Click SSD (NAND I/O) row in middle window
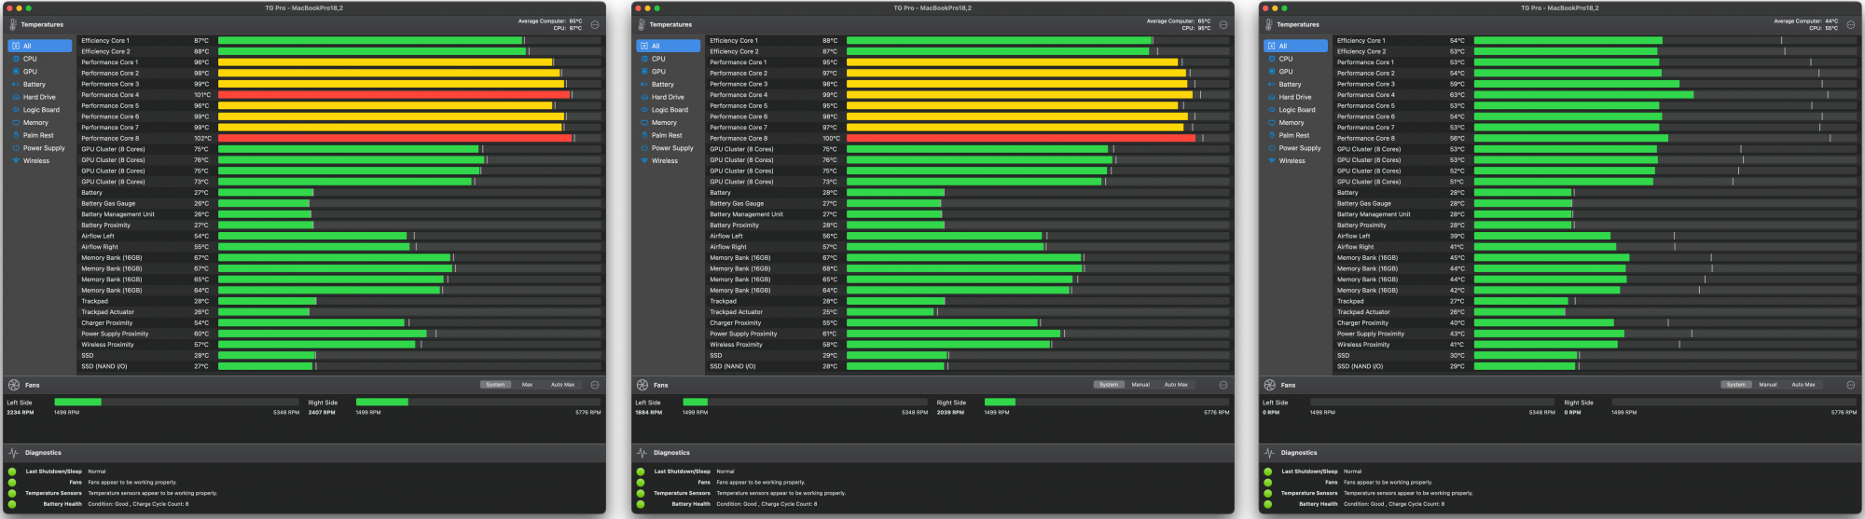The height and width of the screenshot is (519, 1865). click(969, 366)
